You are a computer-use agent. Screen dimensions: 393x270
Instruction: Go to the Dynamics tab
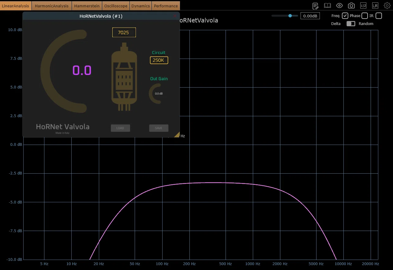(141, 6)
